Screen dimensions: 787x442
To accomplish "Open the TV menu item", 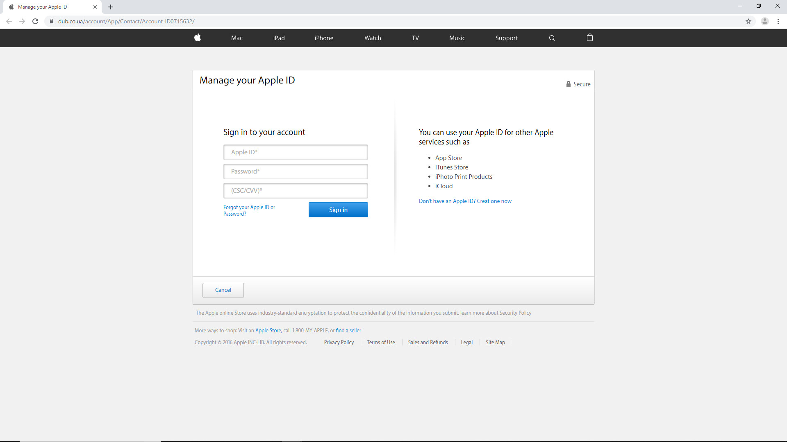I will [x=415, y=38].
